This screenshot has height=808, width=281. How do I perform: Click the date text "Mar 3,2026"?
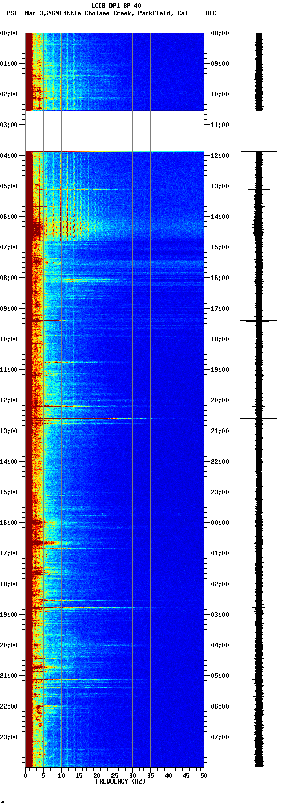coord(42,13)
